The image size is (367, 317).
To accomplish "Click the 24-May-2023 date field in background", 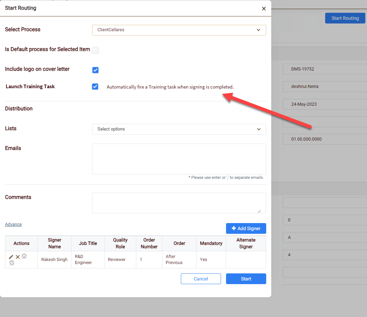I will (324, 104).
